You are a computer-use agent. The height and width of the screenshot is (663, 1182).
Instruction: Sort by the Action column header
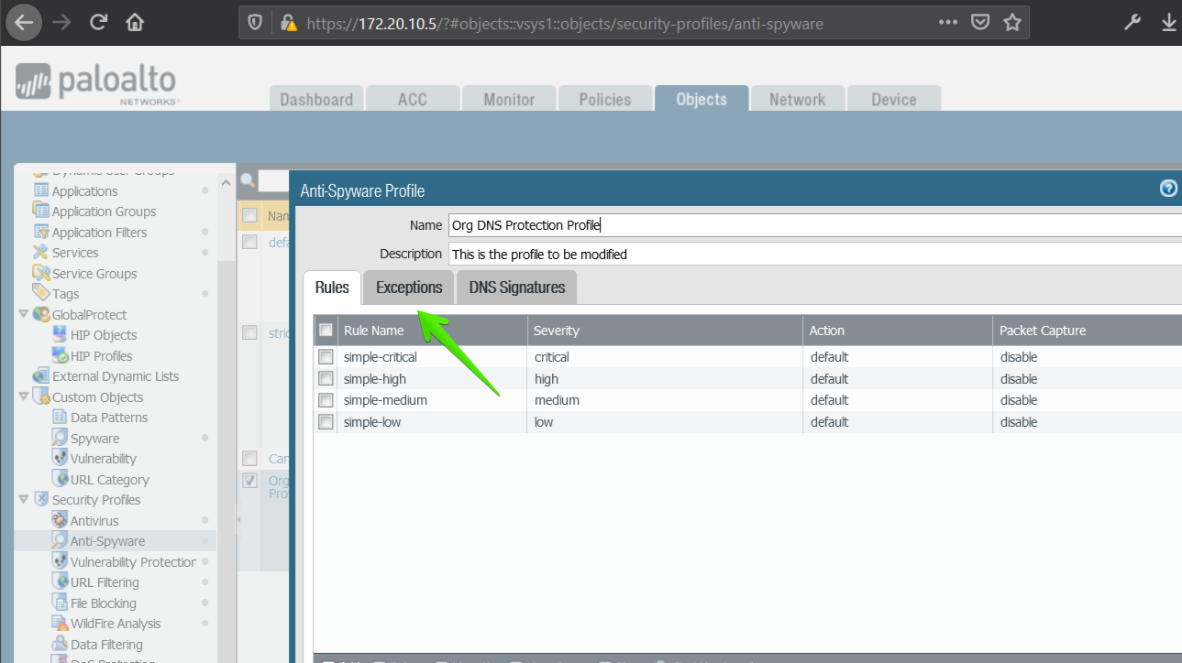(899, 330)
